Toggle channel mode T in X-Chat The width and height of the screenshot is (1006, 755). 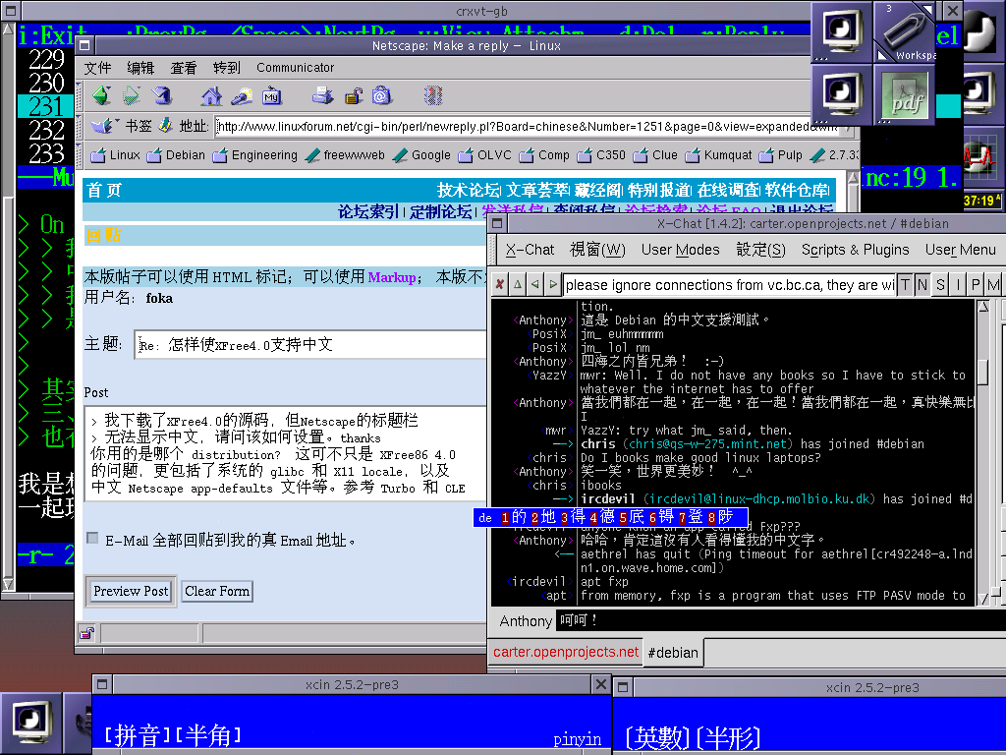[905, 285]
